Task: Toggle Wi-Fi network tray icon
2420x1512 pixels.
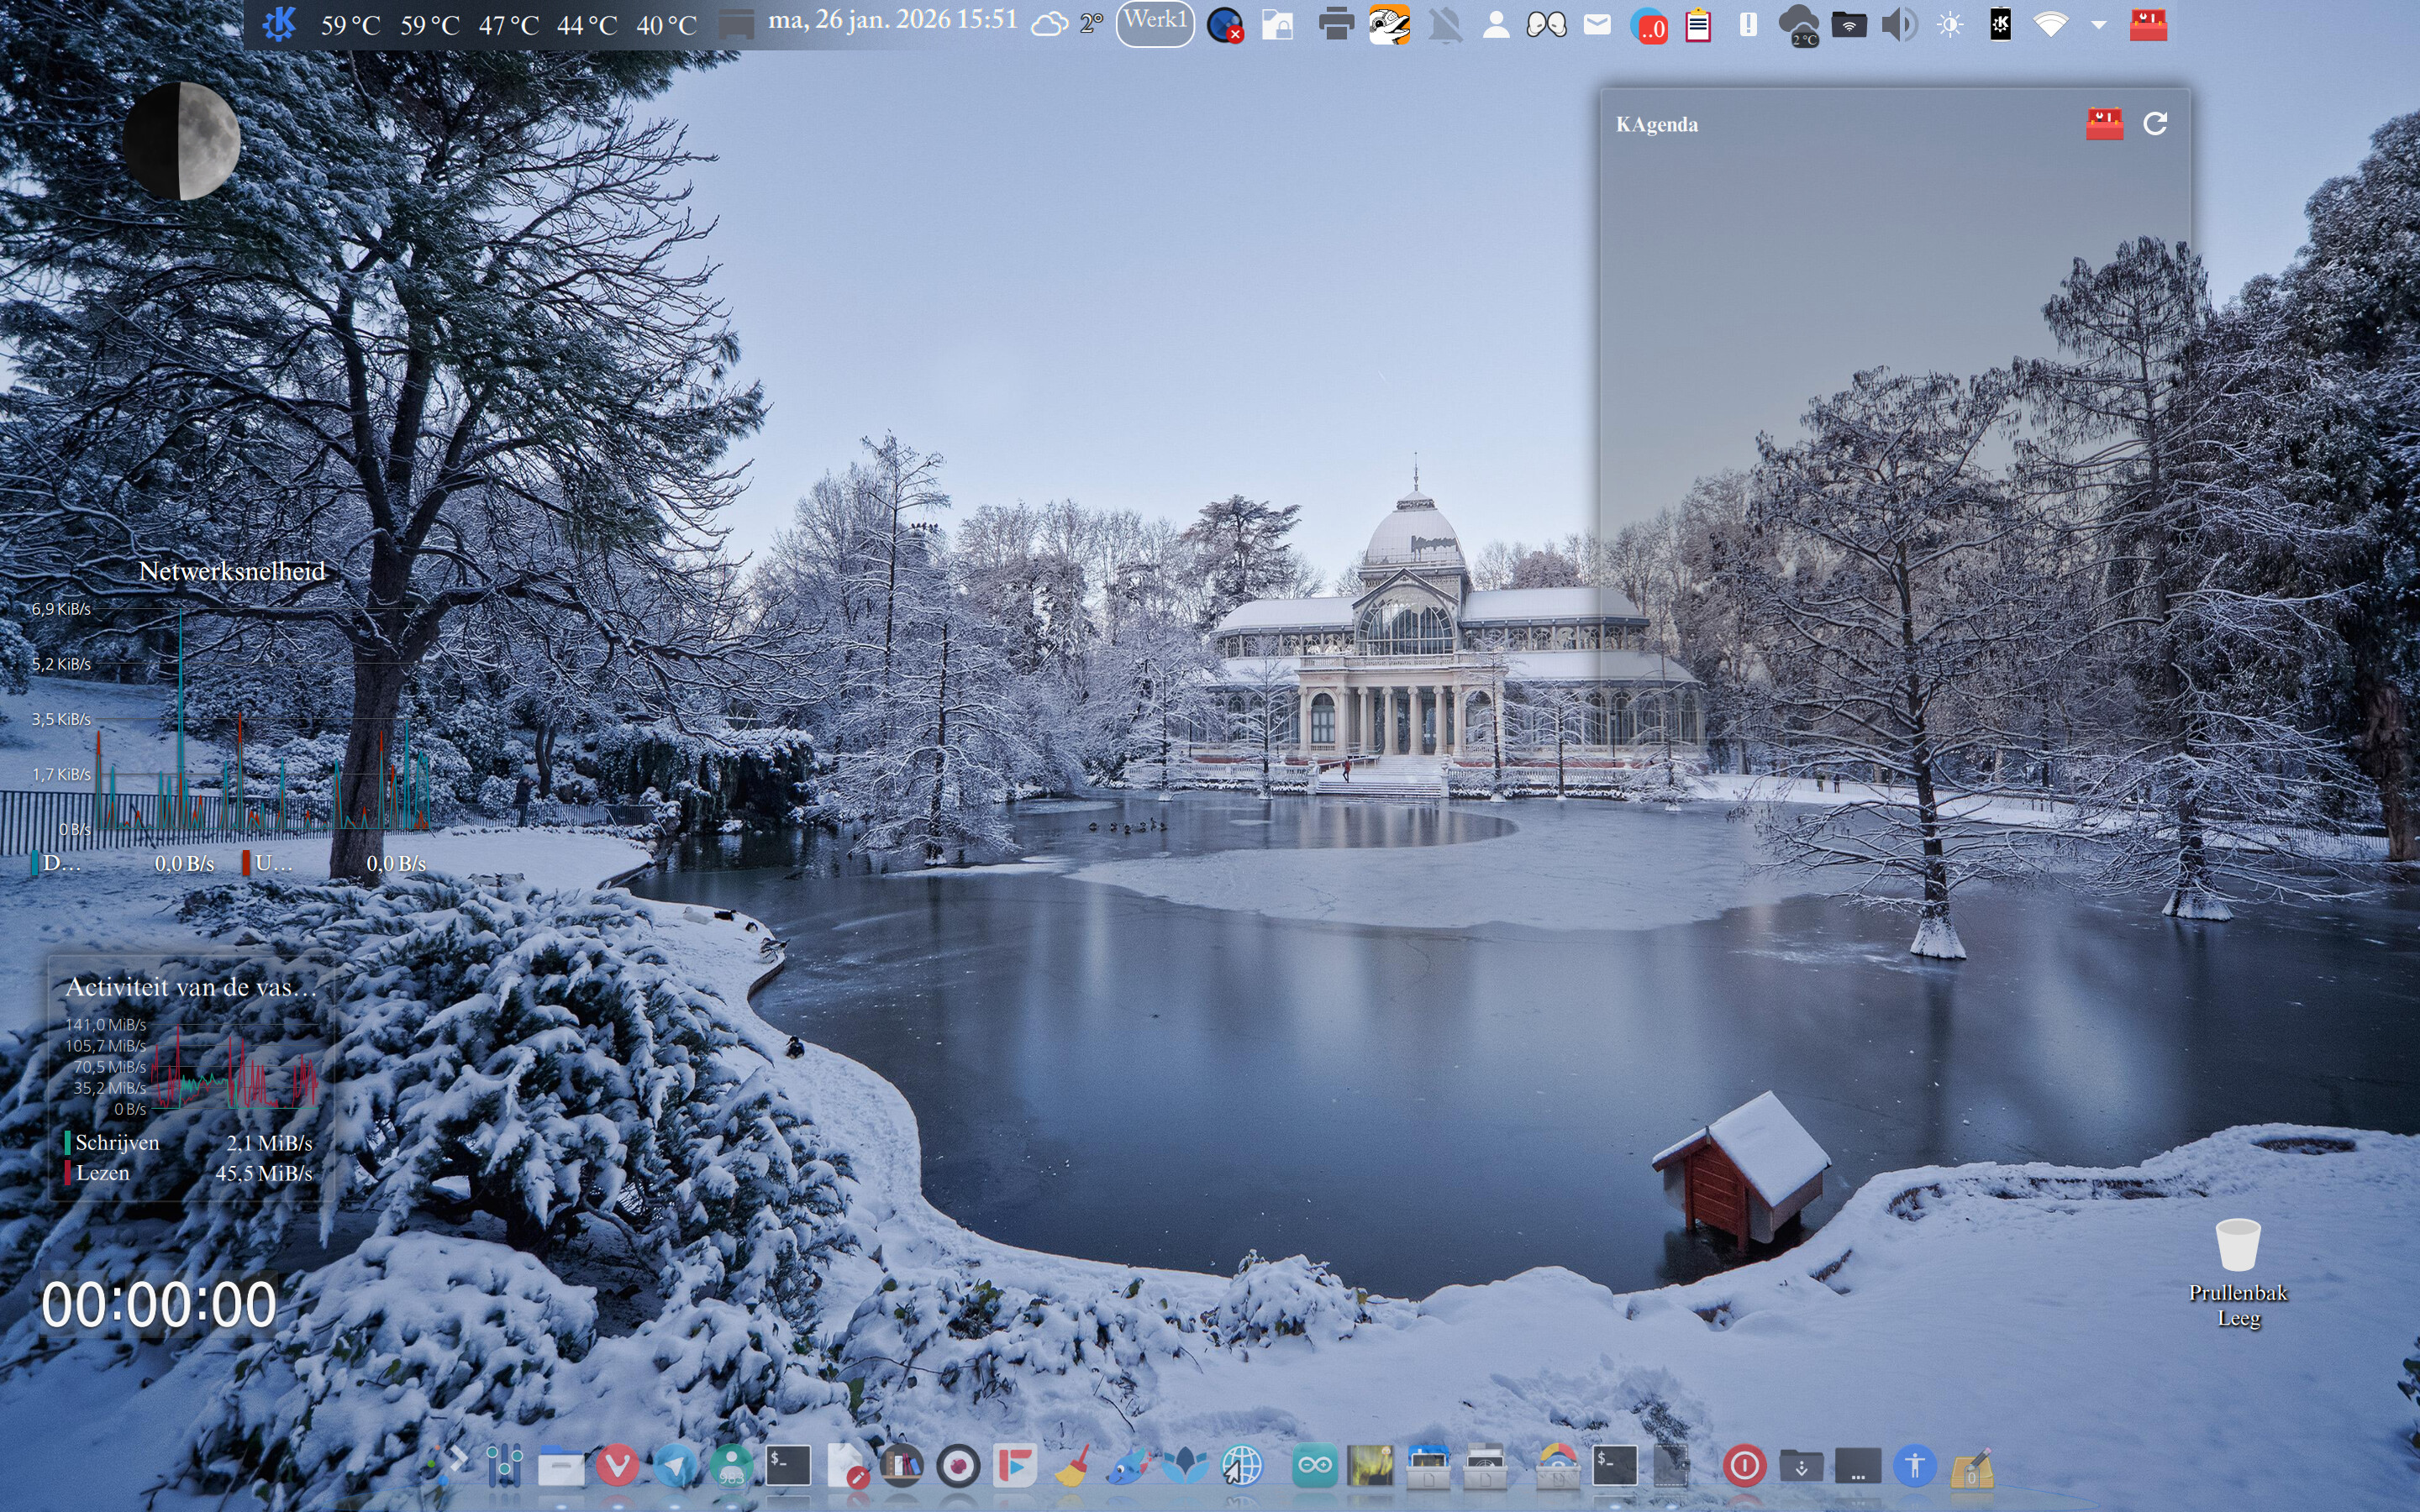Action: coord(2050,25)
